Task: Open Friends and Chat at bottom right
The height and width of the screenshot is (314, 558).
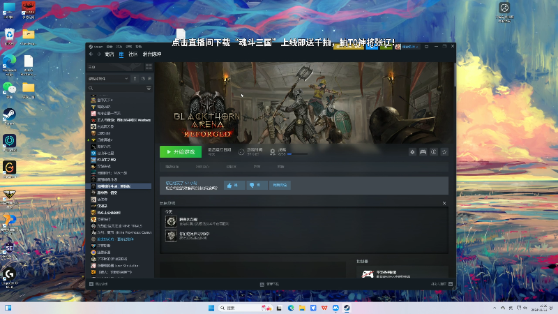Action: click(x=442, y=284)
